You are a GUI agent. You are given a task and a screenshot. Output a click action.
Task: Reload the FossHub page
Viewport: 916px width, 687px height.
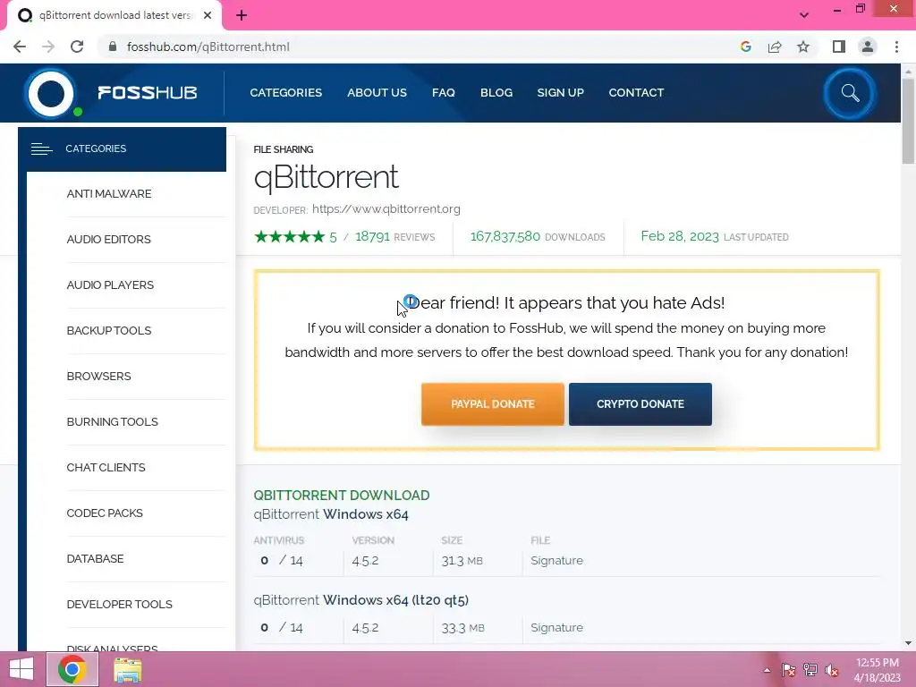(77, 47)
